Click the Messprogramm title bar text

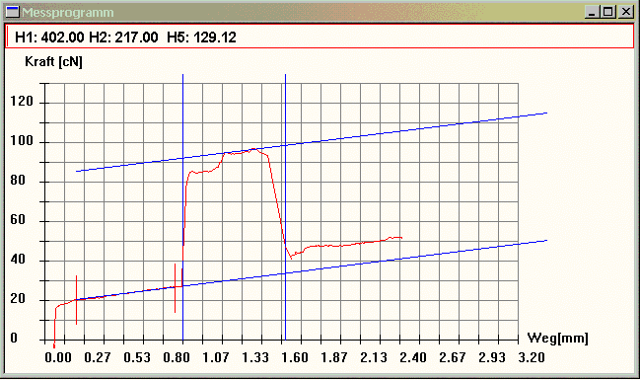68,12
